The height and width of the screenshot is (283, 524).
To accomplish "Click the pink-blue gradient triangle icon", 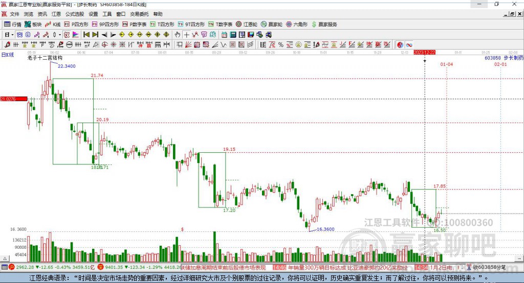I will [76, 35].
